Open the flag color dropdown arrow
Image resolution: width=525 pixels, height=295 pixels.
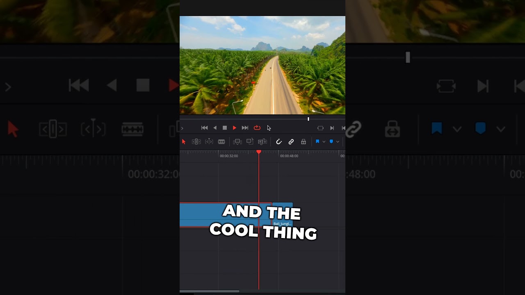tap(324, 142)
